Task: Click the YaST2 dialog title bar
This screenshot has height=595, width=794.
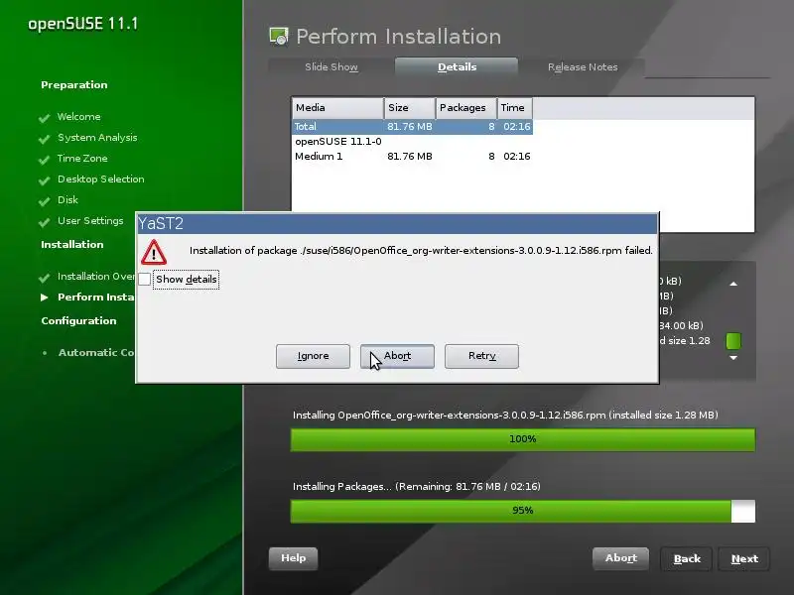Action: tap(397, 224)
